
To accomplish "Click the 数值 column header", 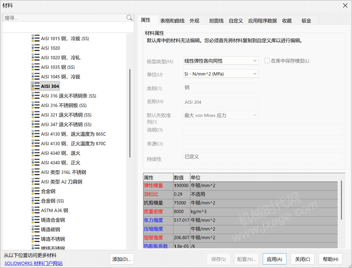I will [x=182, y=177].
